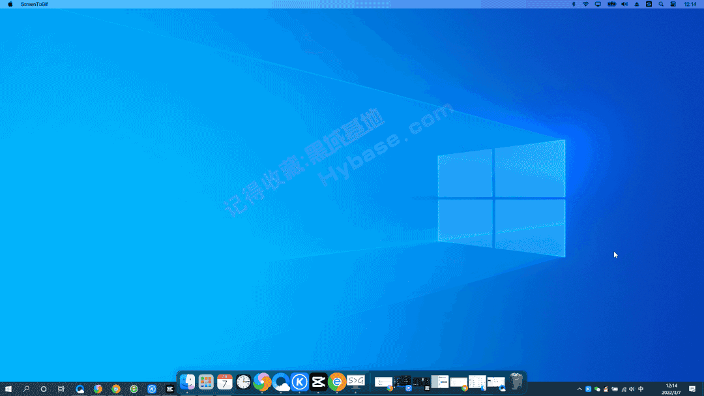This screenshot has width=704, height=396.
Task: Restore minimized e browser window thumbnail
Action: (458, 383)
